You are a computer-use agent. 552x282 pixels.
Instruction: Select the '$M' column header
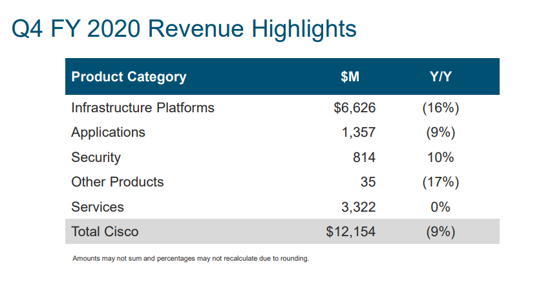click(350, 77)
